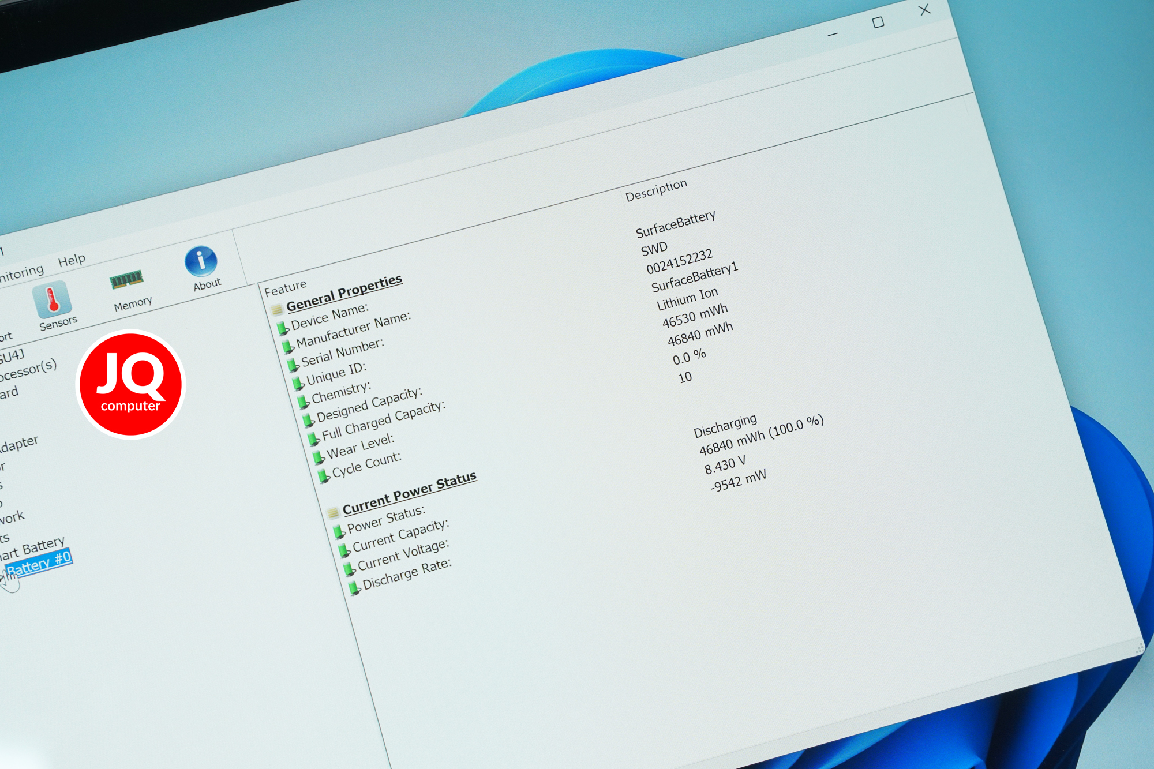Click the SurfaceBattery device name value

pyautogui.click(x=676, y=224)
